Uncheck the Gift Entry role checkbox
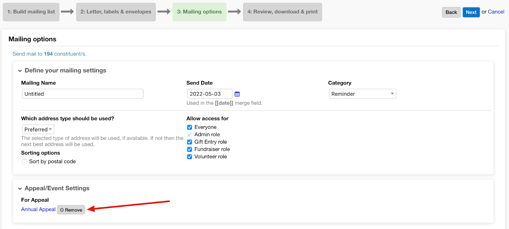The image size is (509, 229). pos(190,142)
